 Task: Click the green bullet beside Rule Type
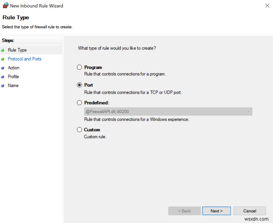click(3, 50)
